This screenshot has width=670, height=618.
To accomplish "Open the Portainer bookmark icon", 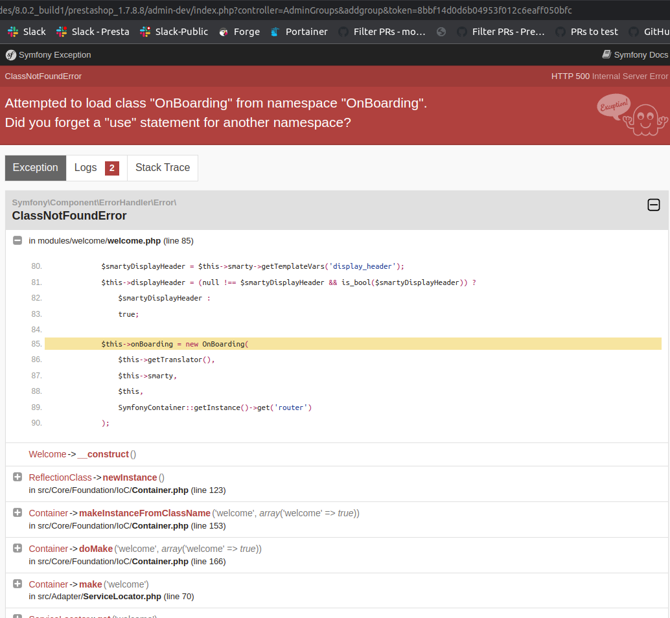I will click(x=275, y=31).
